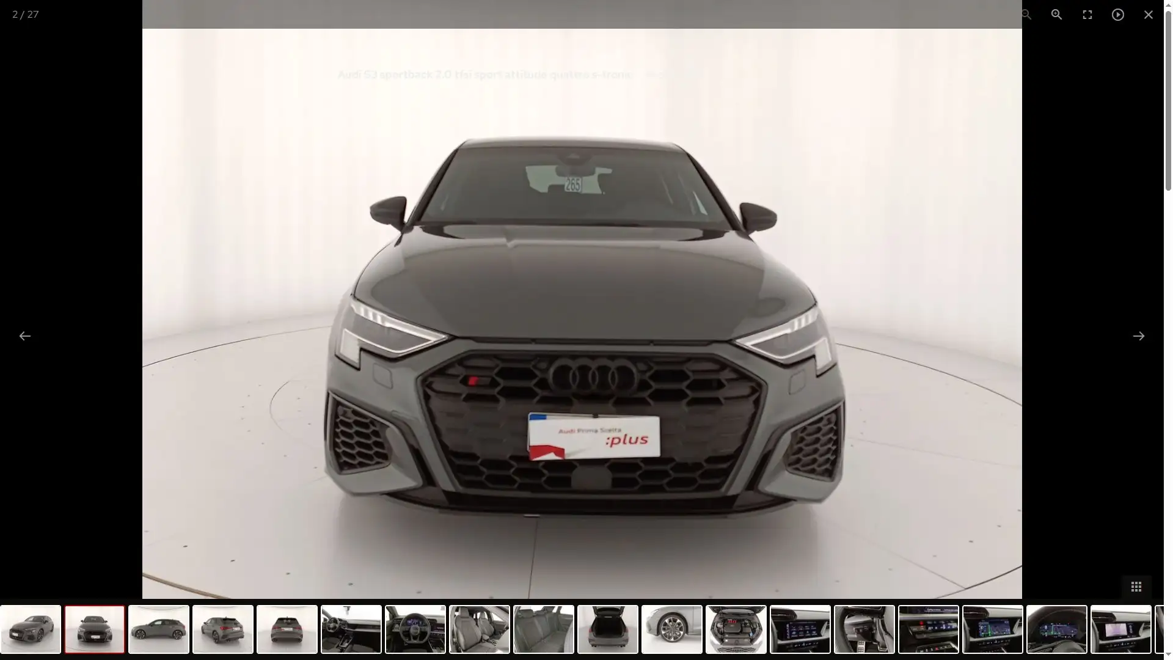The image size is (1173, 660).
Task: Open the fifteenth thumbnail showing climate controls
Action: point(929,629)
